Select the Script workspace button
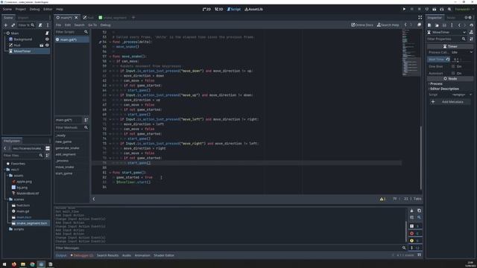477x268 pixels. (233, 9)
